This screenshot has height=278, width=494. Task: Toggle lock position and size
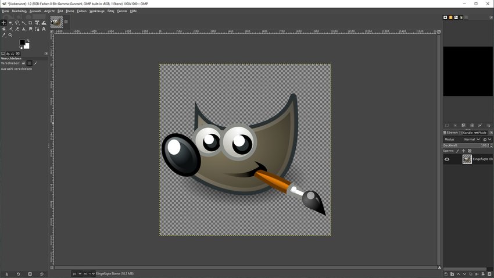click(x=463, y=151)
